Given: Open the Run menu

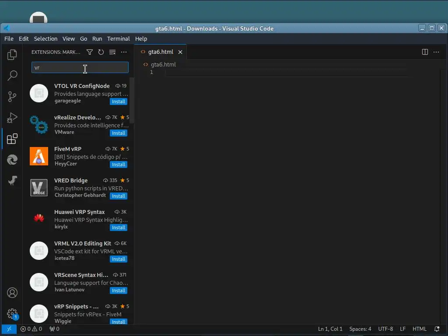Looking at the screenshot, I should click(97, 38).
